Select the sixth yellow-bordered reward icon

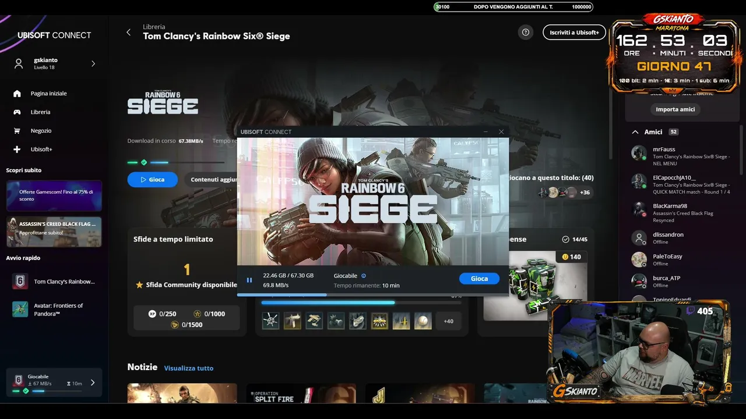point(379,321)
